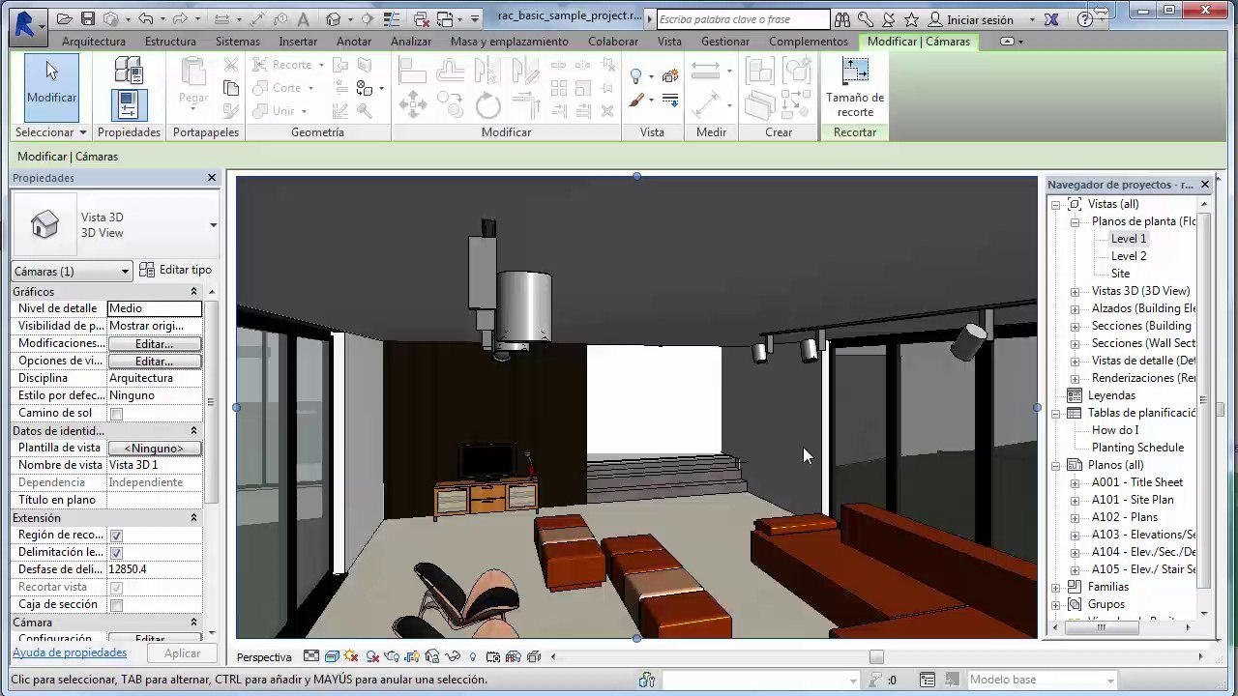This screenshot has height=696, width=1238.
Task: Click Close Hidden Windows icon in quick access toolbar
Action: (421, 19)
